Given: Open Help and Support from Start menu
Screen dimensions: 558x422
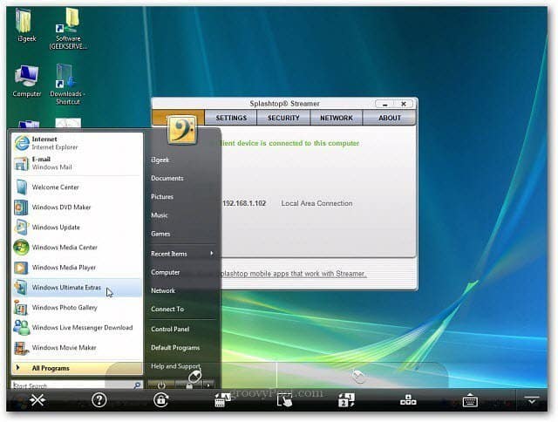Looking at the screenshot, I should pos(175,366).
